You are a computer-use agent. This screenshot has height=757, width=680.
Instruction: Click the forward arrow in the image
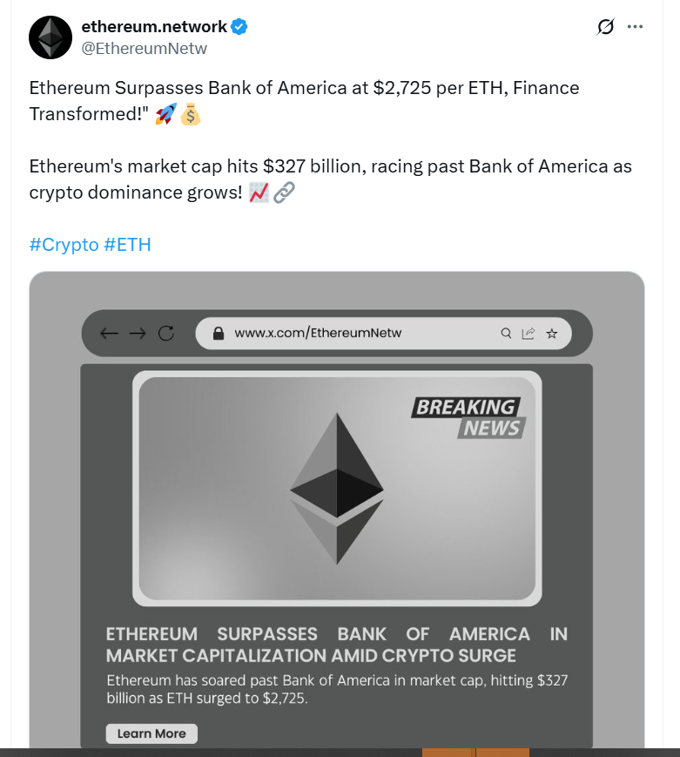point(137,333)
